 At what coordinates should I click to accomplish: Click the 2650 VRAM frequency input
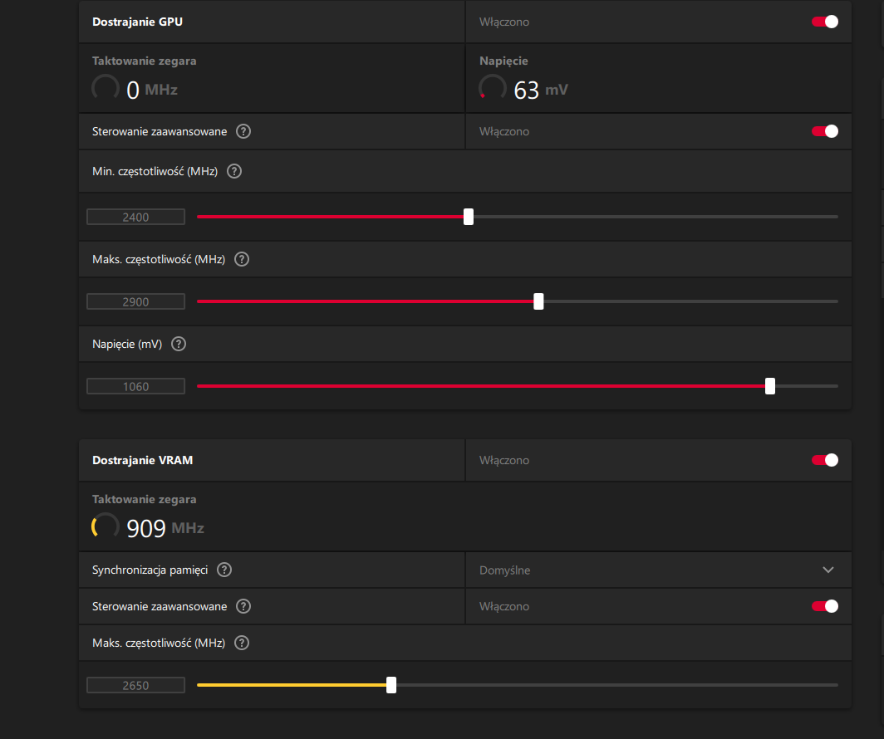(x=135, y=686)
